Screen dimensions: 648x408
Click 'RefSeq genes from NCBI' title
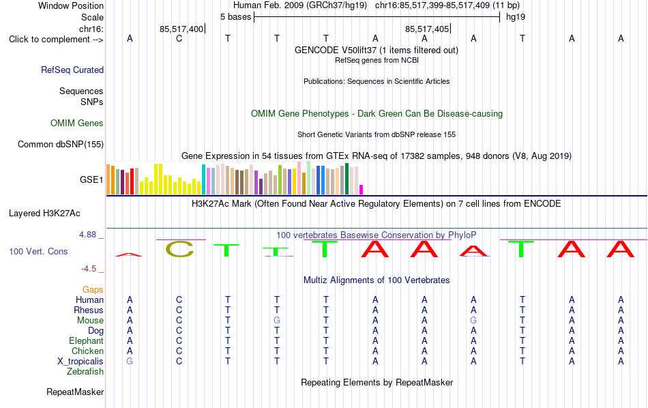tap(377, 60)
